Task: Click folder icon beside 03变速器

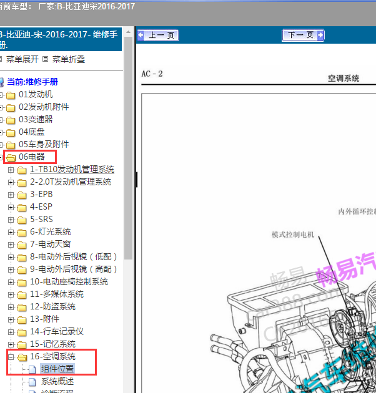Action: tap(11, 120)
